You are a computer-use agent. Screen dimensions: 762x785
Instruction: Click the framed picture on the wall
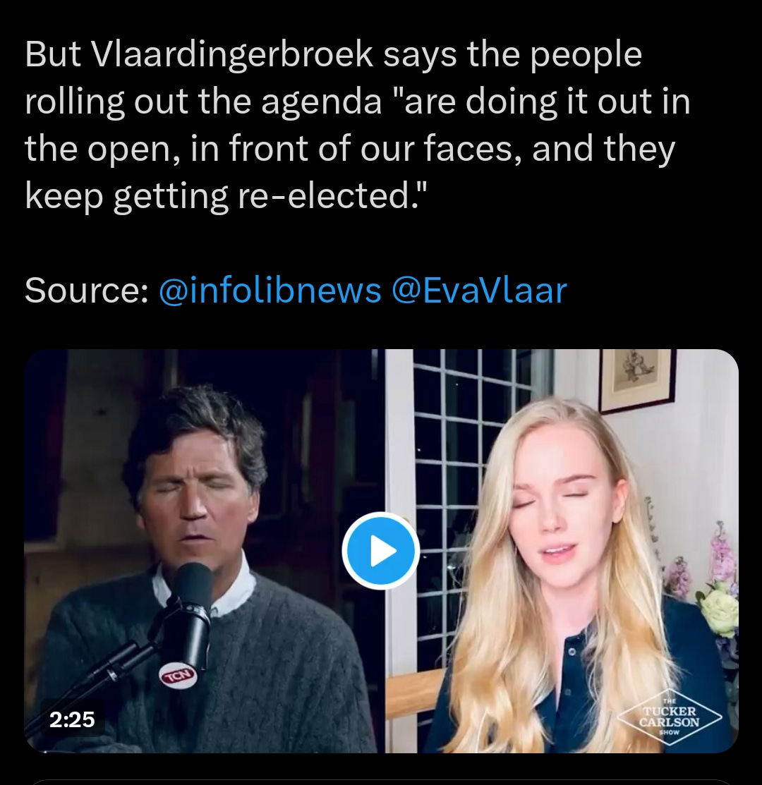637,379
